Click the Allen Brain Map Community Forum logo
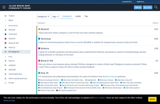The width and height of the screenshot is (160, 104). pyautogui.click(x=19, y=7)
